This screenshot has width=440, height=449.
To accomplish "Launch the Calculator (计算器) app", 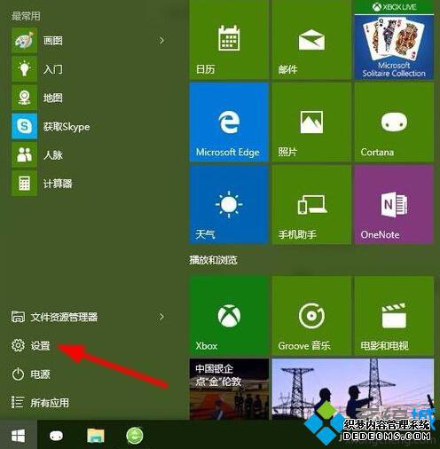I will (x=24, y=184).
